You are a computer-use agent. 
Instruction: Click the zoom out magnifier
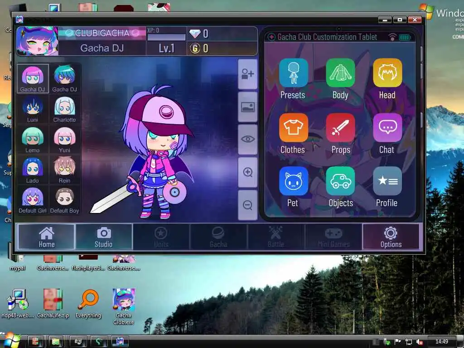(248, 205)
